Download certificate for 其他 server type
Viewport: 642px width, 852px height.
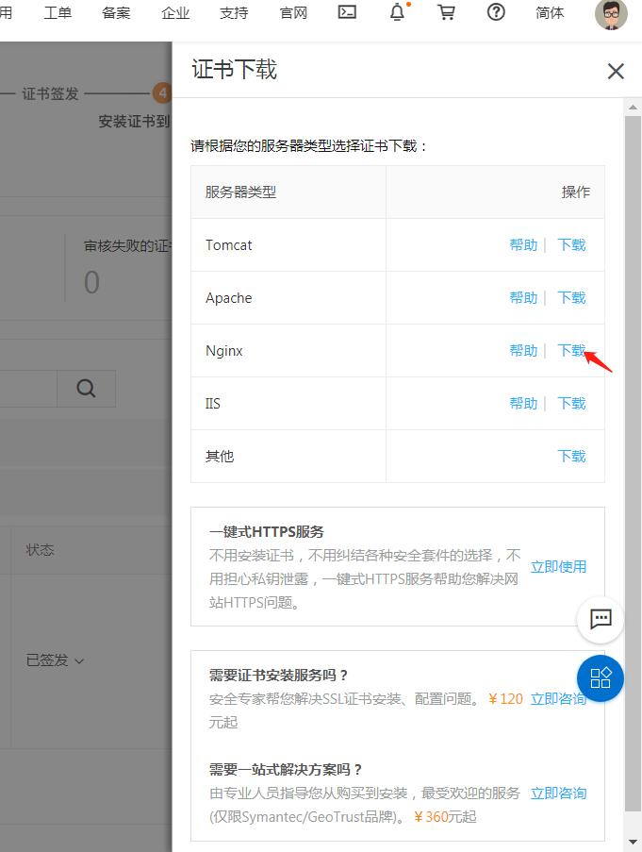coord(571,457)
